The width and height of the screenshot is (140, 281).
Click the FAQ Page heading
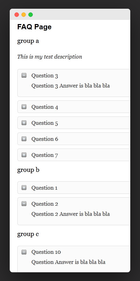pos(34,27)
